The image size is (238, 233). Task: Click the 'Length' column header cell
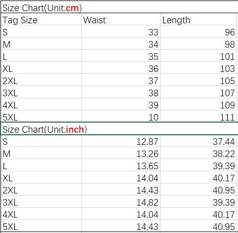(x=199, y=19)
